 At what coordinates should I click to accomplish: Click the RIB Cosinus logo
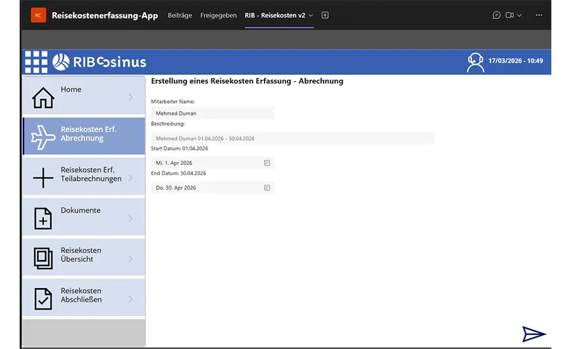point(99,62)
